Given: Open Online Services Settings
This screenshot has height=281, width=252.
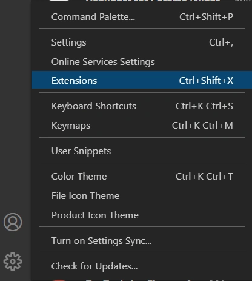Looking at the screenshot, I should click(x=142, y=62).
